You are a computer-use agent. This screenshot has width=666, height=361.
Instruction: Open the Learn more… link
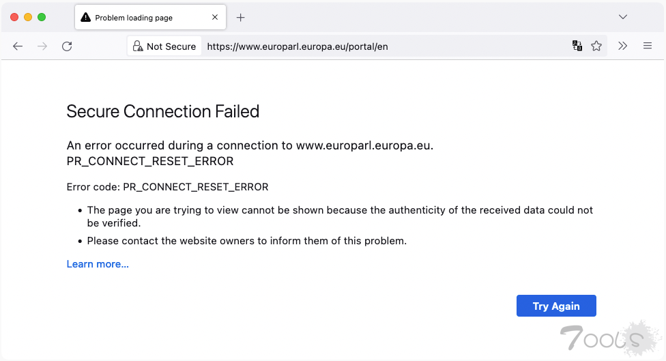[98, 264]
